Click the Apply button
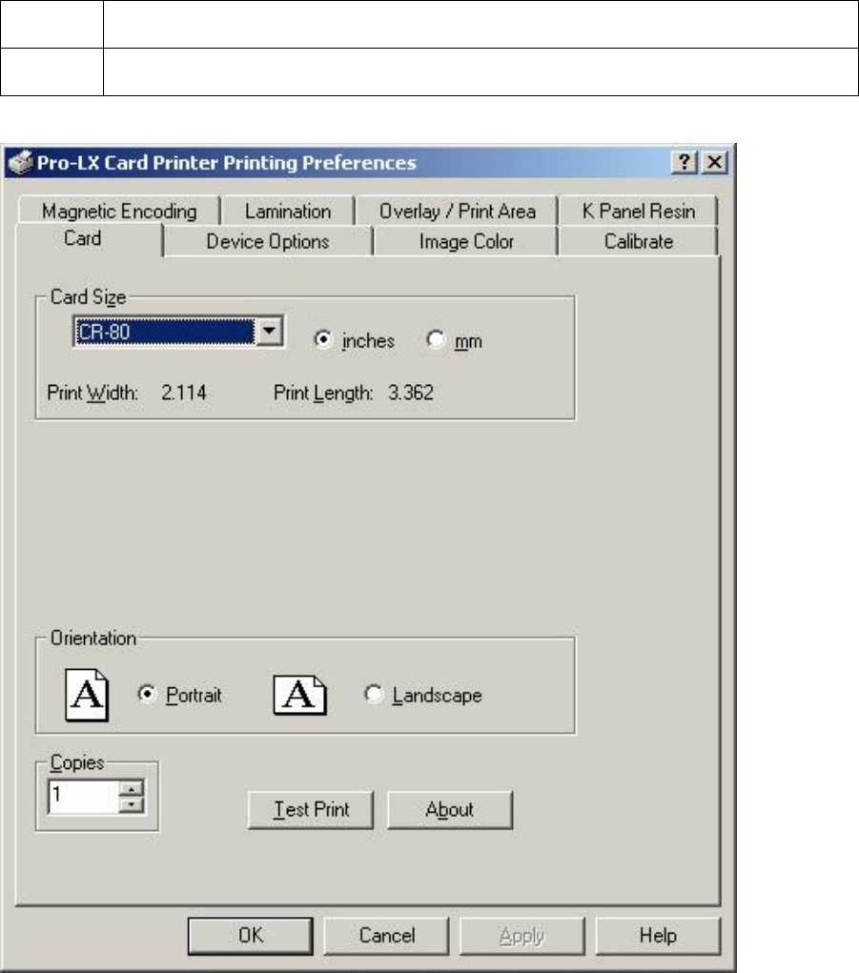 [522, 936]
